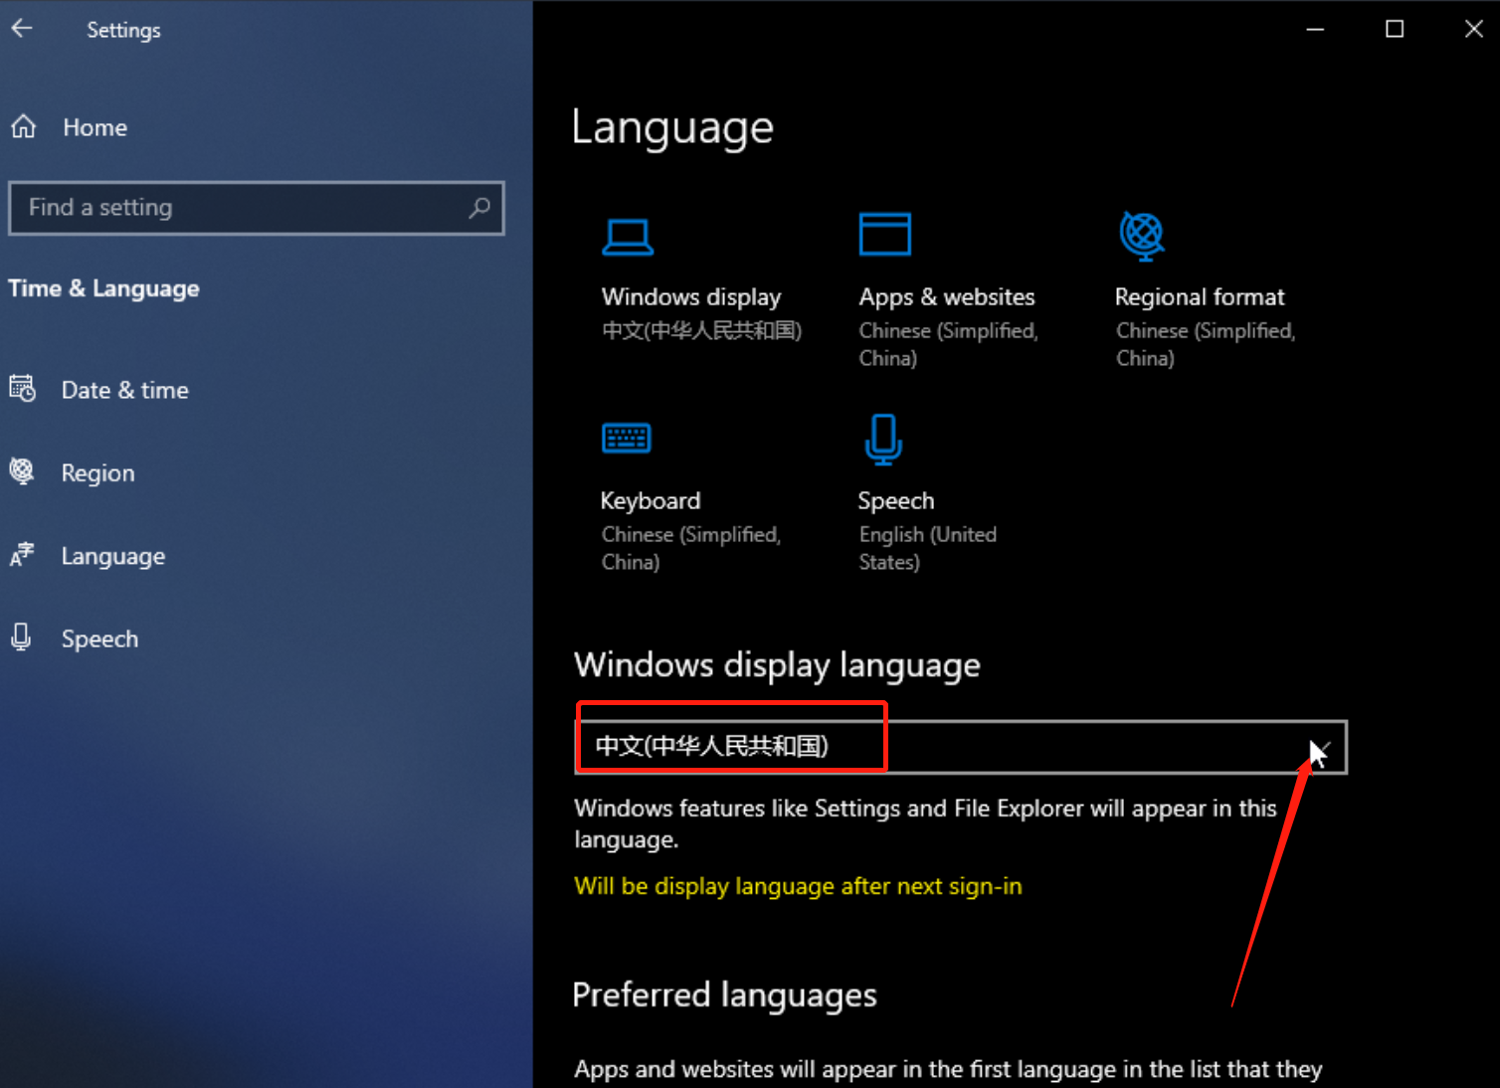1500x1088 pixels.
Task: Click 'Will be display language after next sign-in' text
Action: click(798, 886)
